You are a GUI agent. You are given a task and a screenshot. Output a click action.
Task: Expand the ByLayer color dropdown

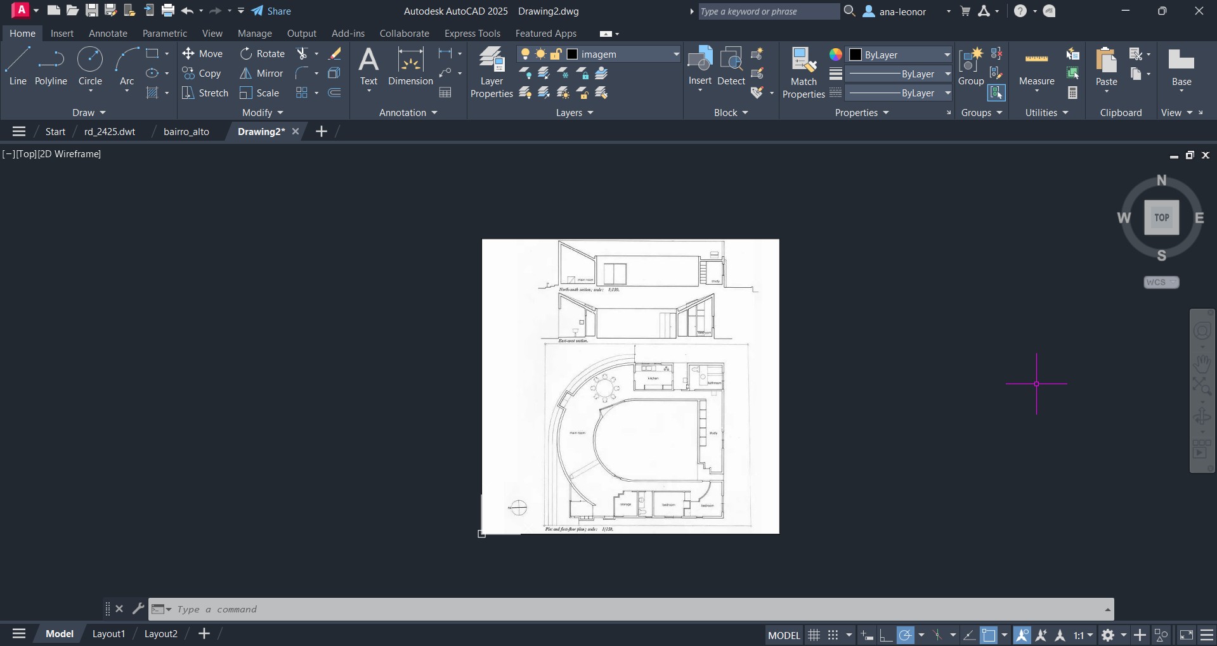(x=947, y=55)
